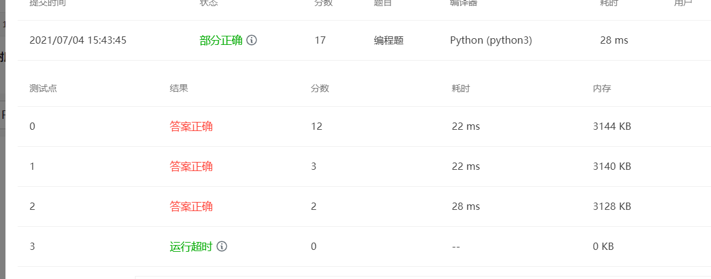Viewport: 711px width, 279px height.
Task: Click 22 ms time of test point 1
Action: [465, 166]
